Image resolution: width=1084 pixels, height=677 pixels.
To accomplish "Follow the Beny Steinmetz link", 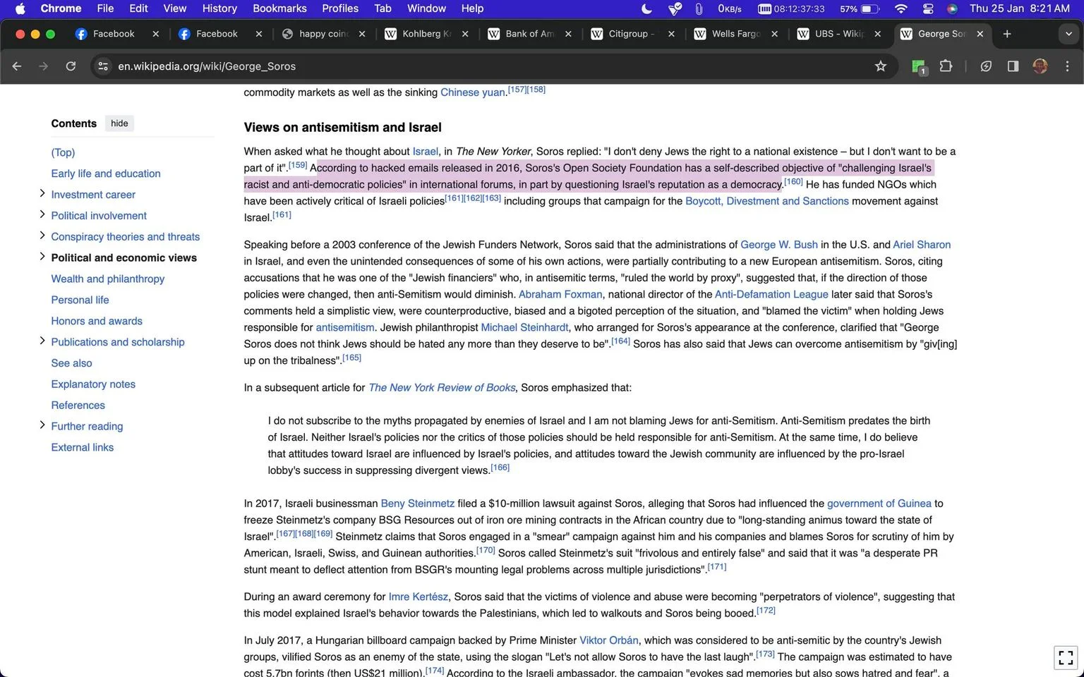I will pyautogui.click(x=418, y=504).
